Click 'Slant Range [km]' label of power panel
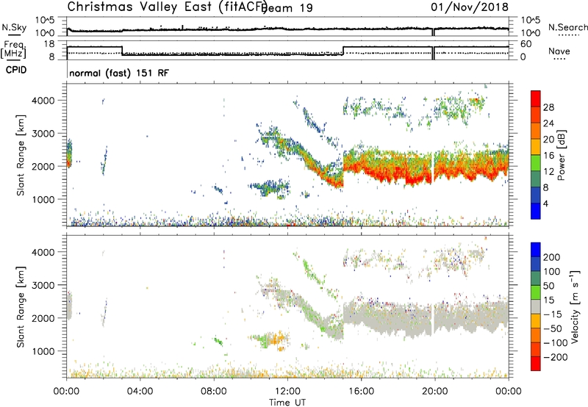Screen dimensions: 588x407 (x=21, y=155)
